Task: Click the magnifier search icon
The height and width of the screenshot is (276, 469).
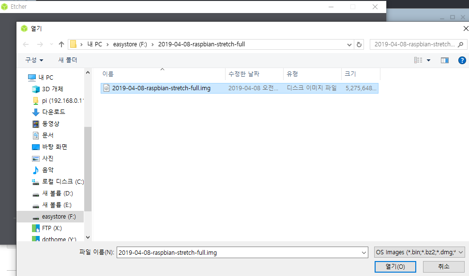Action: pos(461,44)
